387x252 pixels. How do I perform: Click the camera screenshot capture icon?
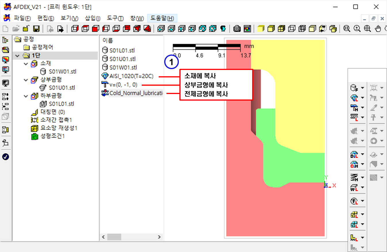[x=237, y=28]
